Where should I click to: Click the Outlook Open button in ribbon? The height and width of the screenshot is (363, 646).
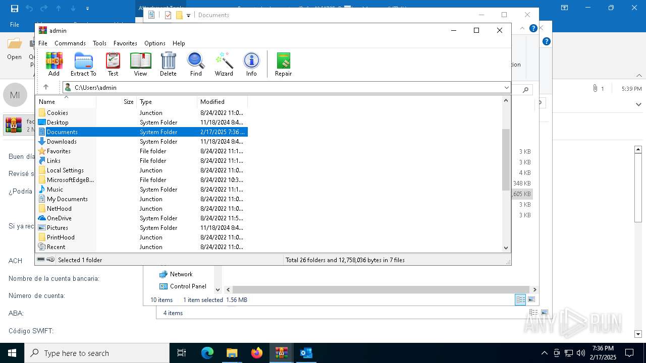click(x=14, y=49)
